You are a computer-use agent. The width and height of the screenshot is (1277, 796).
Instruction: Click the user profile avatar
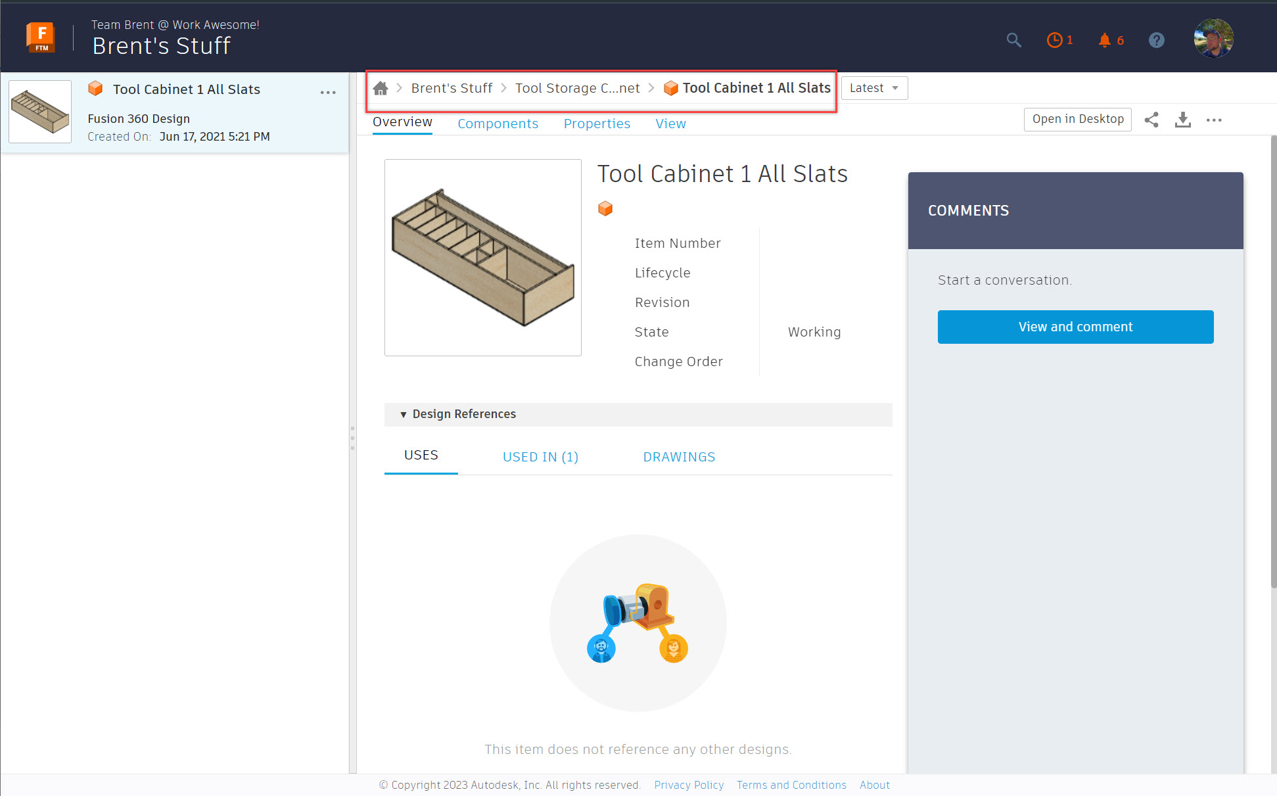[1213, 37]
